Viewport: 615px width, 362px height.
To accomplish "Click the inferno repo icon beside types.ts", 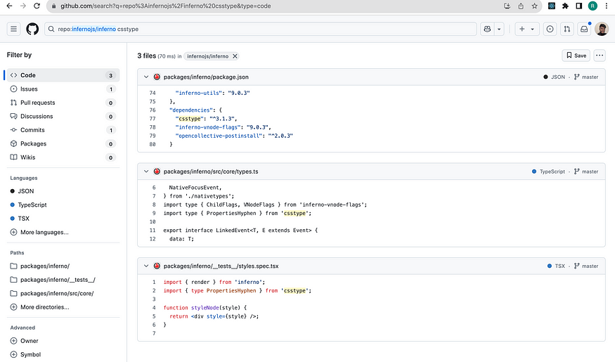I will [157, 172].
